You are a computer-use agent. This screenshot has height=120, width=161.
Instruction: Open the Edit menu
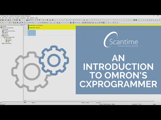tap(3, 18)
